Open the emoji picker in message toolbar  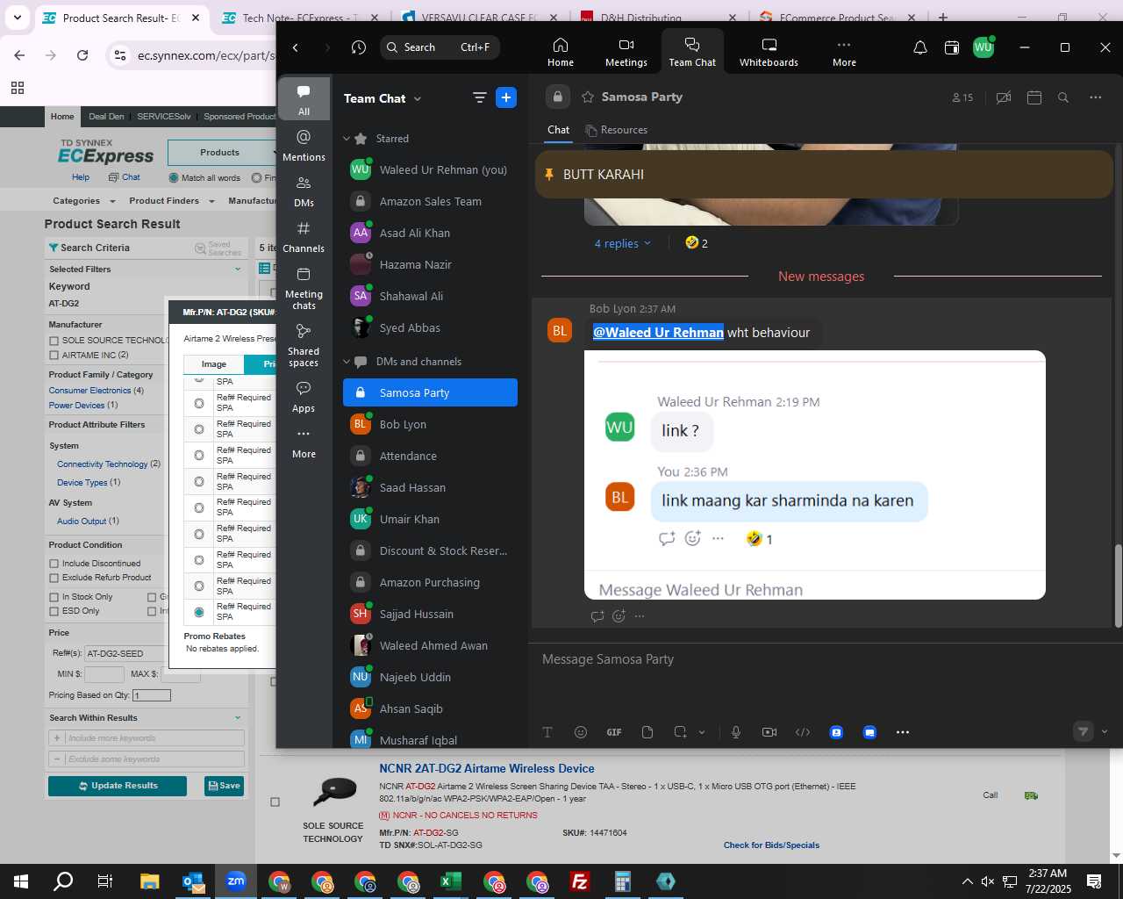(580, 732)
